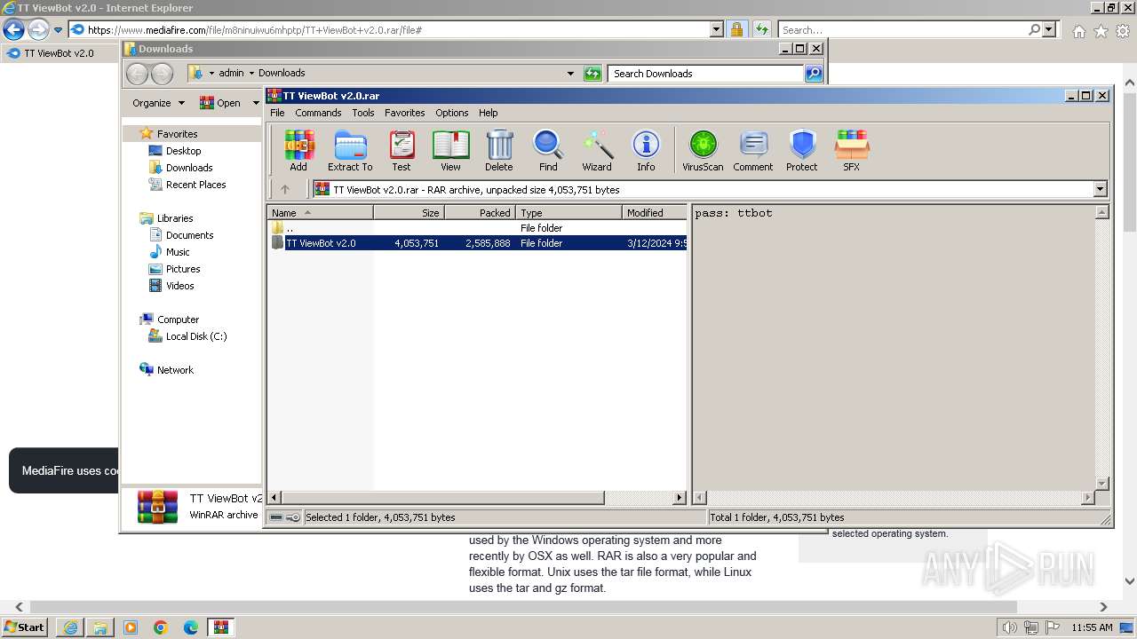Sort files by Size column
Image resolution: width=1137 pixels, height=639 pixels.
(x=409, y=213)
